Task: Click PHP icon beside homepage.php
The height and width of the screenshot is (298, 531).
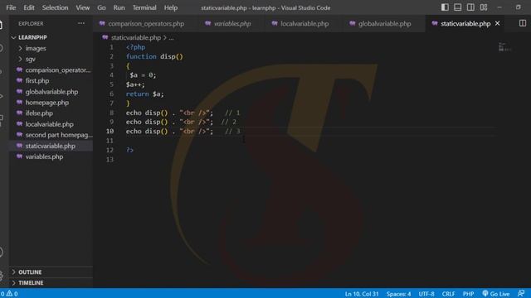Action: 19,102
